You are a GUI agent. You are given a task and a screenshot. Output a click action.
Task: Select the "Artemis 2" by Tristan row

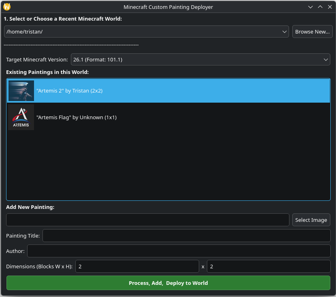click(x=168, y=91)
